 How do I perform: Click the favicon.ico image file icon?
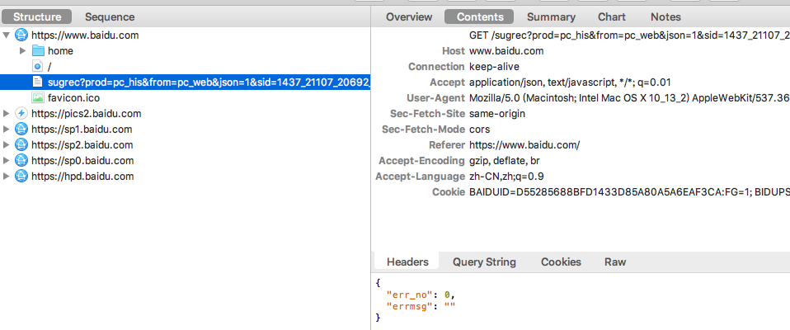38,97
